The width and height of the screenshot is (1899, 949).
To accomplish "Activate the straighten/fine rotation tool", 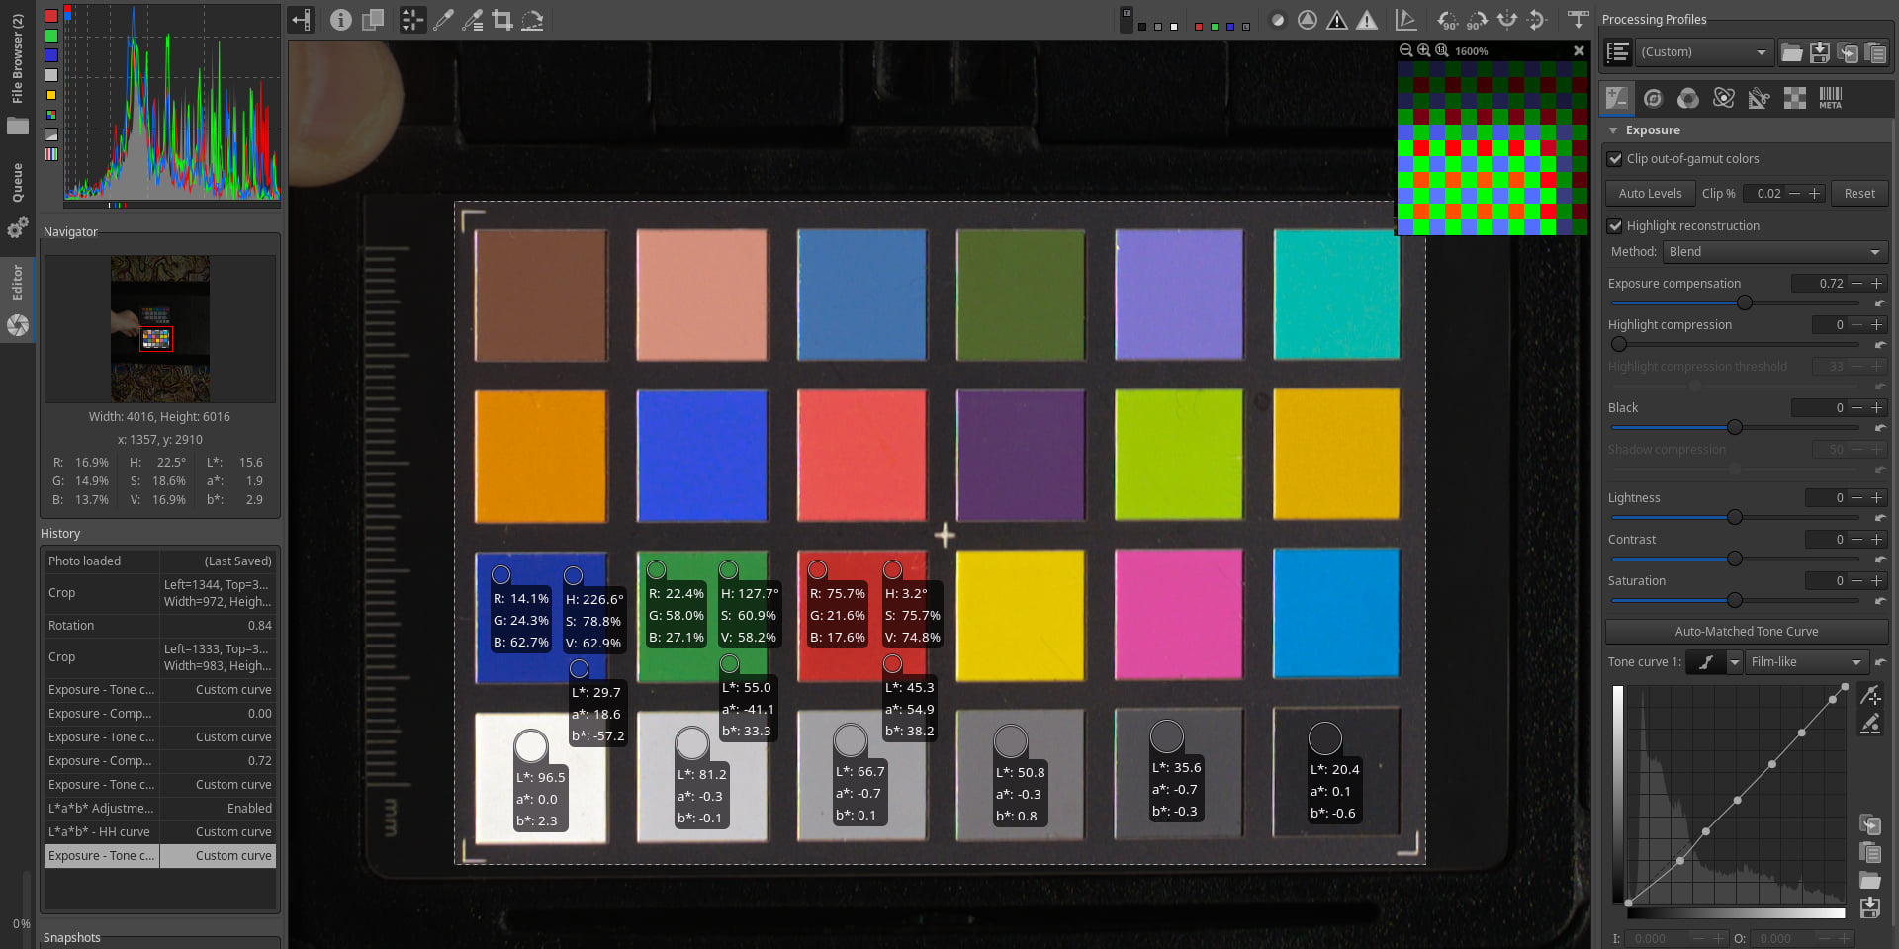I will [532, 20].
